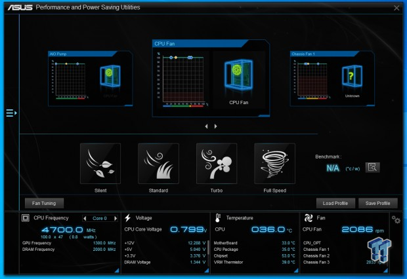
Task: Click the CPU Fan card header
Action: point(200,44)
